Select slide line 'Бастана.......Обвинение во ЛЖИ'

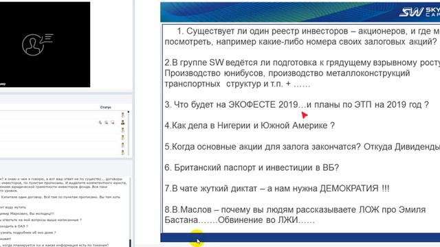pyautogui.click(x=240, y=220)
